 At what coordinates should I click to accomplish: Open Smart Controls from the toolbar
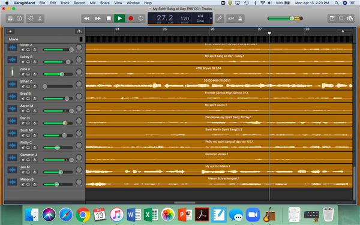coord(31,19)
